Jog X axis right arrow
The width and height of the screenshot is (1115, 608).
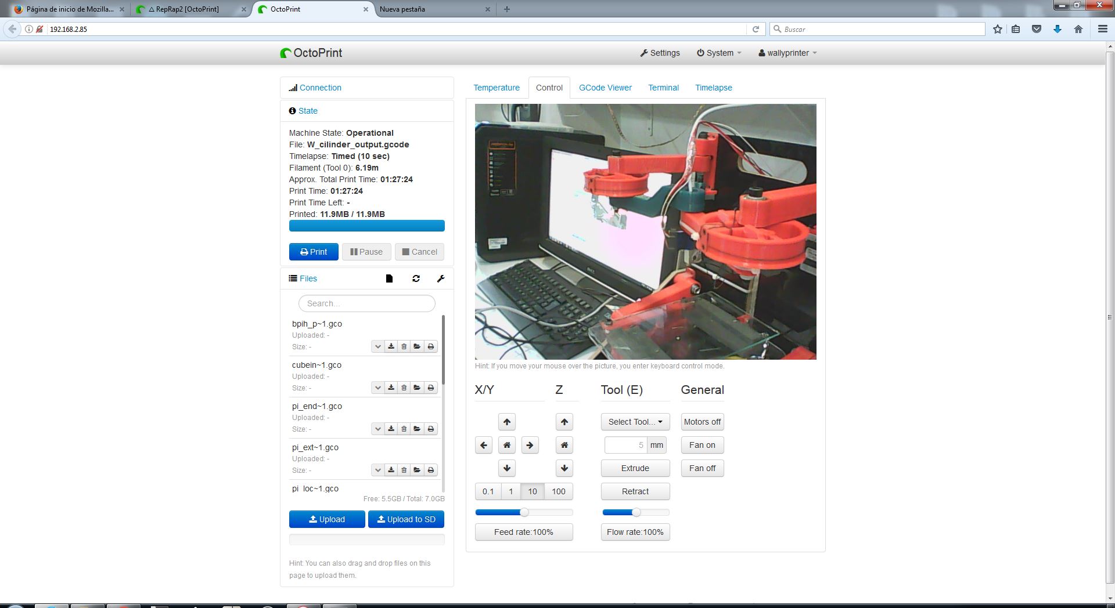(x=530, y=445)
